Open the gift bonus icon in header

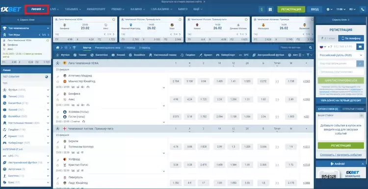point(270,9)
